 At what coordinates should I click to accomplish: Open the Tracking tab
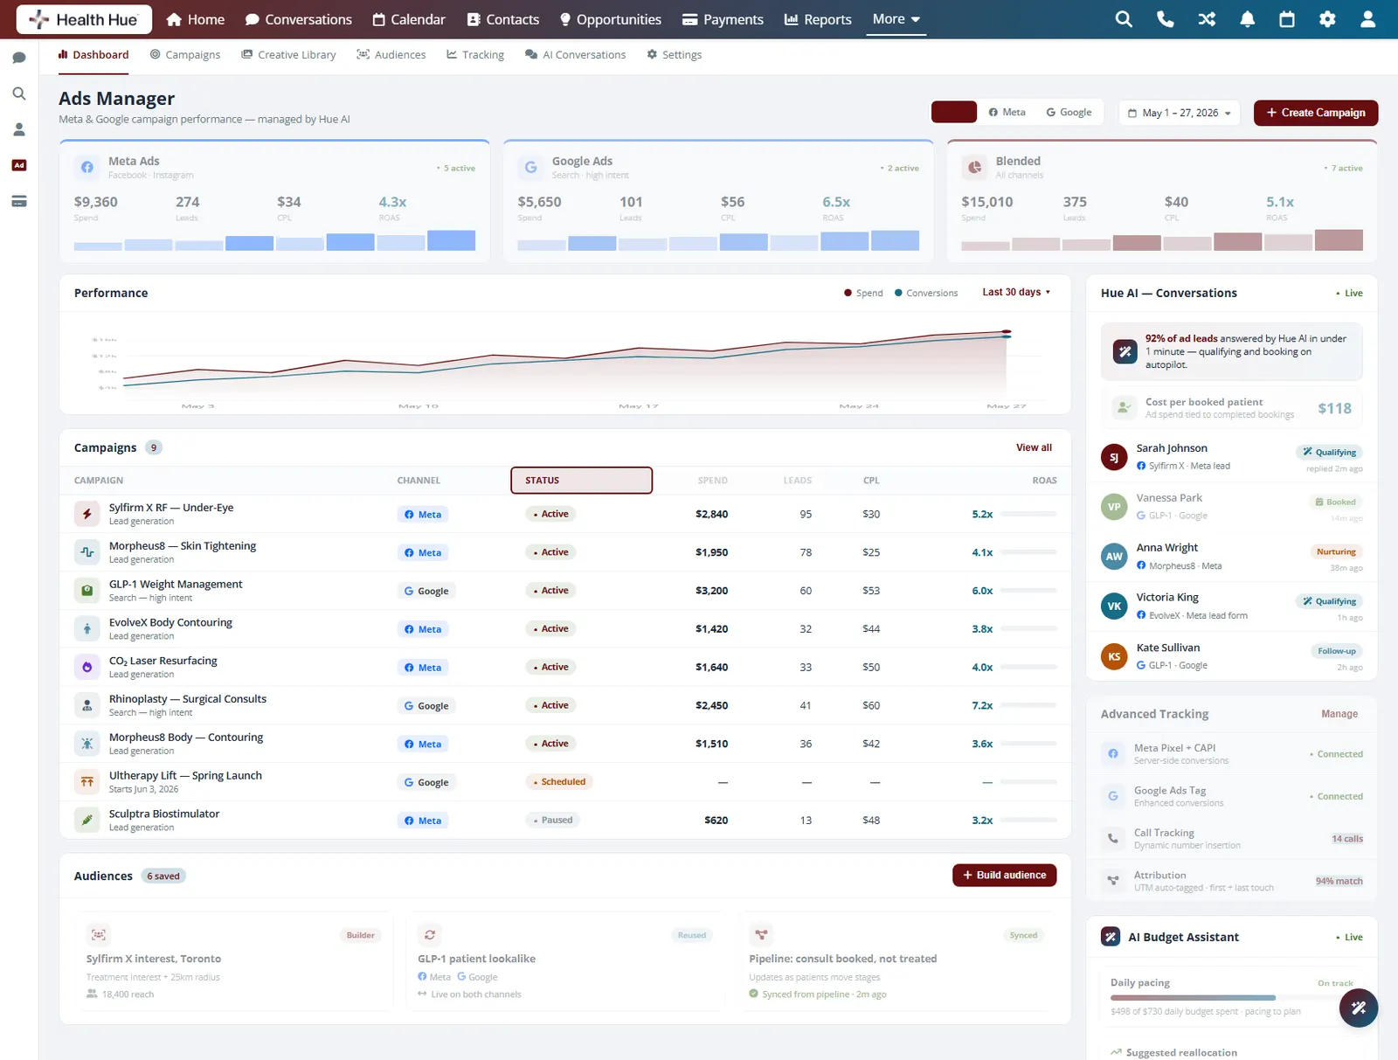(x=475, y=54)
